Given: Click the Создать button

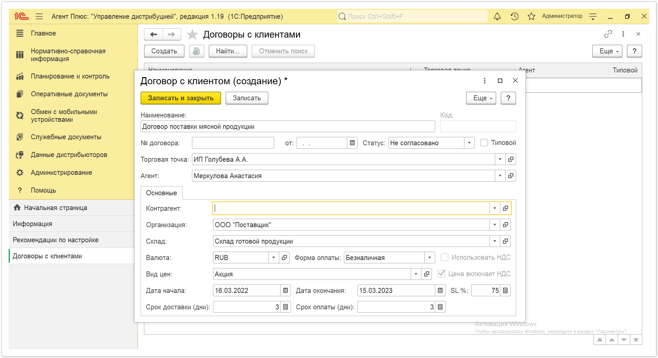Looking at the screenshot, I should [164, 51].
